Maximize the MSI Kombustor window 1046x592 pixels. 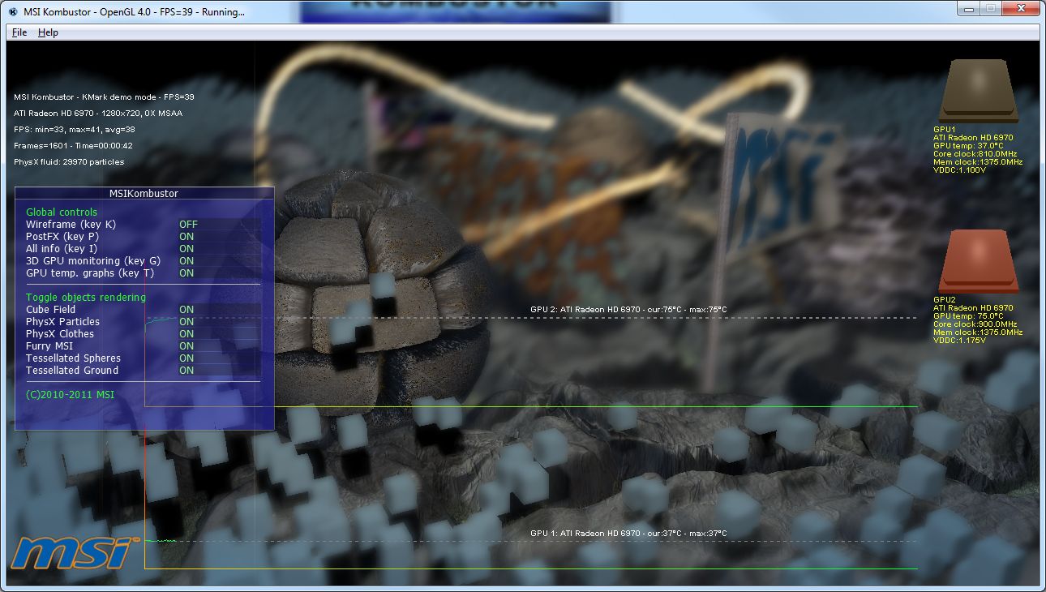point(990,8)
